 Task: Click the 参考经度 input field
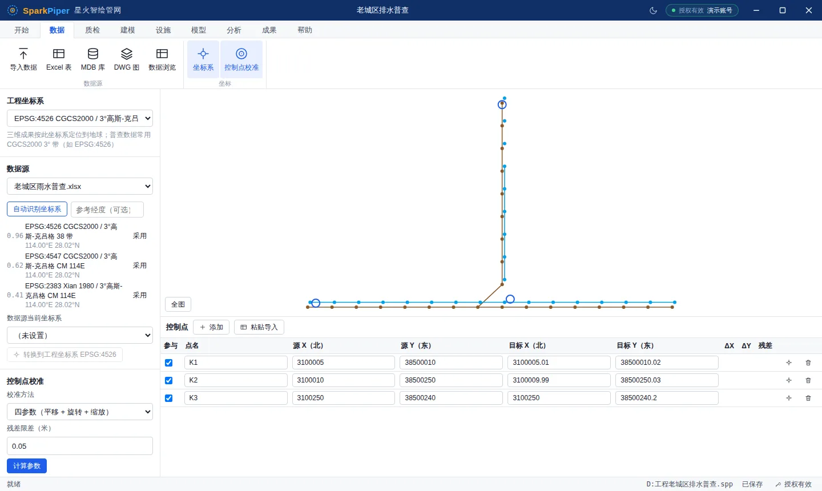(x=107, y=210)
